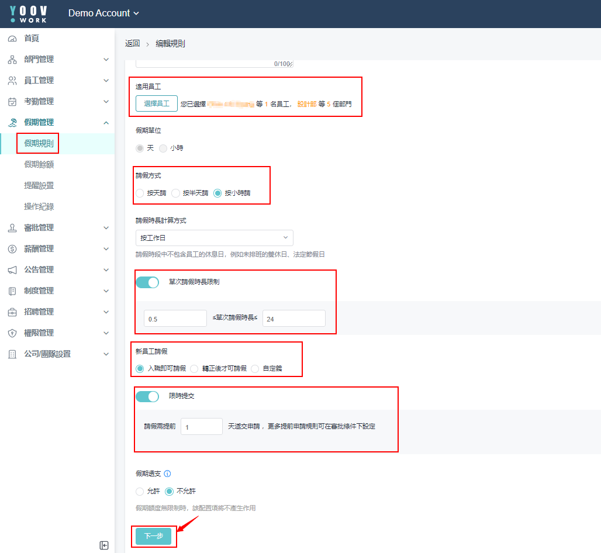Click the info icon beside 假期透支

(x=167, y=473)
